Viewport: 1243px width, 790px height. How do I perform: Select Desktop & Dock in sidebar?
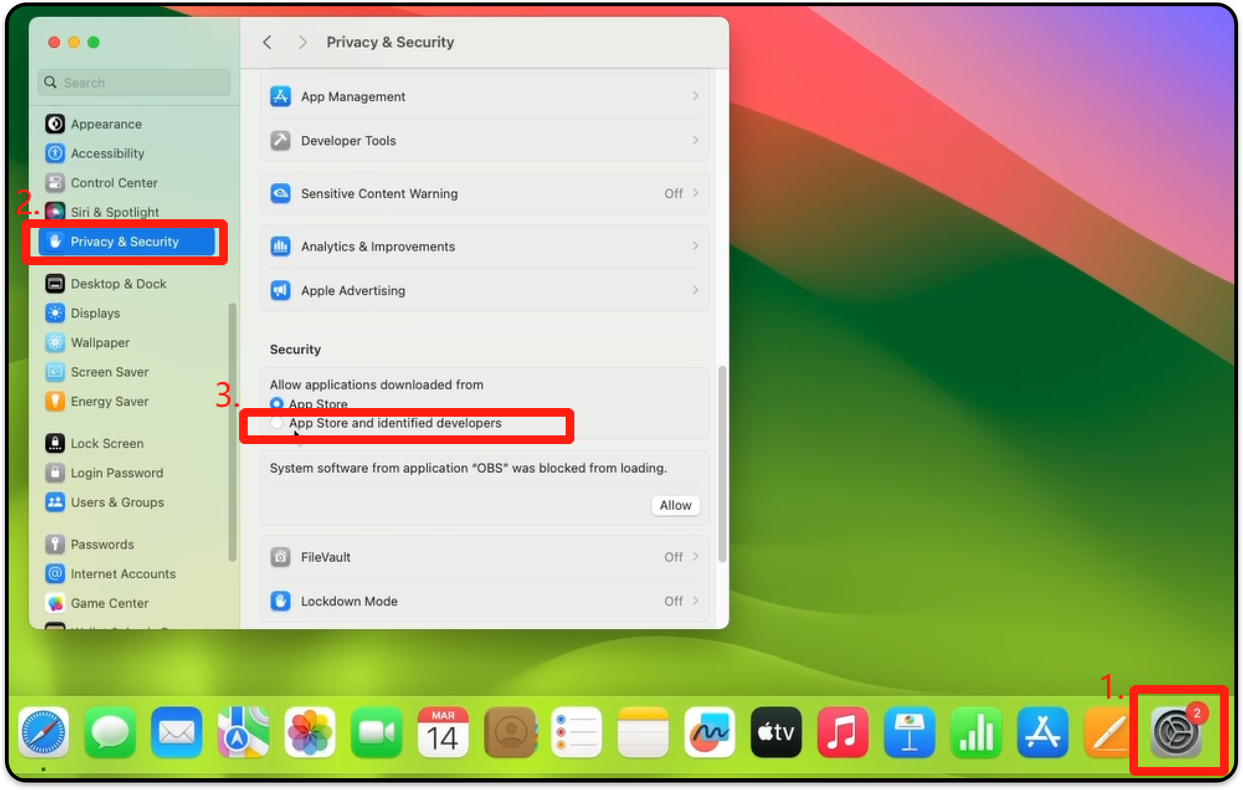click(118, 284)
